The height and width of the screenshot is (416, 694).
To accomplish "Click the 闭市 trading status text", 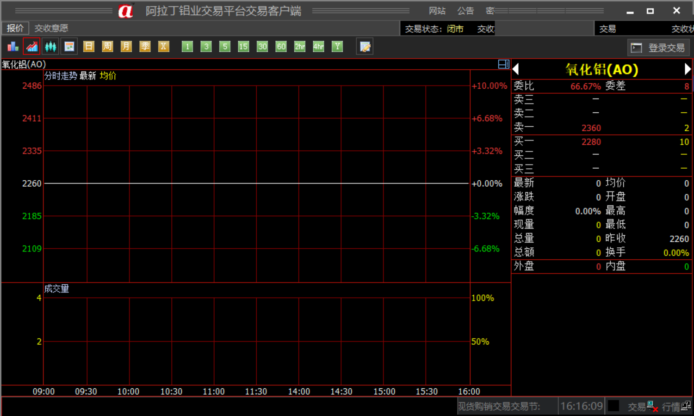I will point(455,29).
